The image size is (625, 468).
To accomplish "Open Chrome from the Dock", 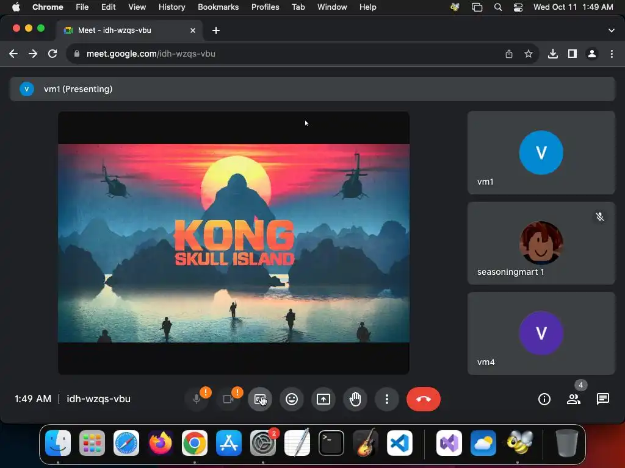I will 195,443.
